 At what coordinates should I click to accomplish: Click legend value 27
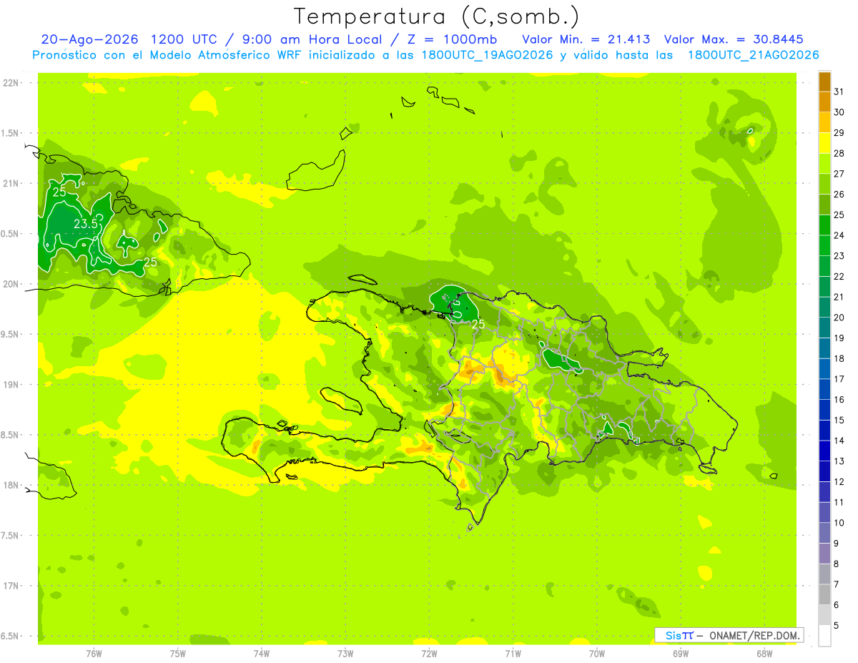839,174
